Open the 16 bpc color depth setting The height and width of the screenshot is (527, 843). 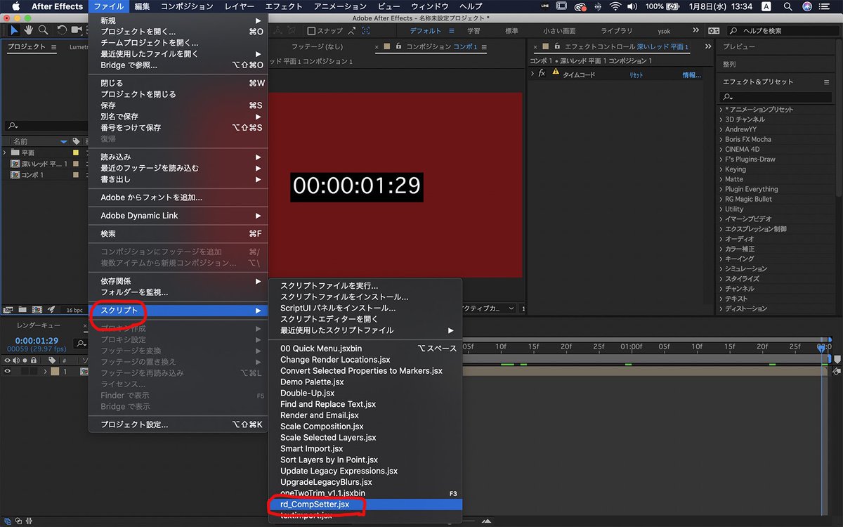tap(74, 310)
